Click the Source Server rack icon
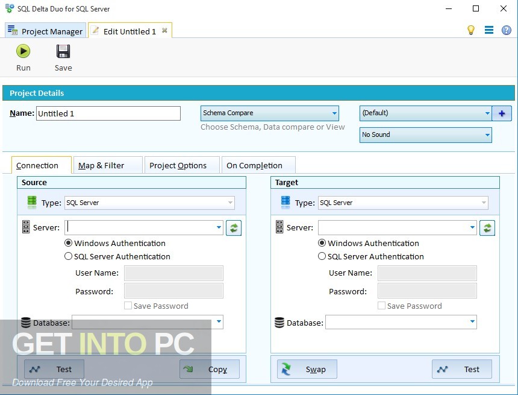The height and width of the screenshot is (395, 518). click(26, 227)
